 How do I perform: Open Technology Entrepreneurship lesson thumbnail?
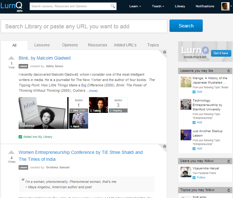pyautogui.click(x=186, y=104)
